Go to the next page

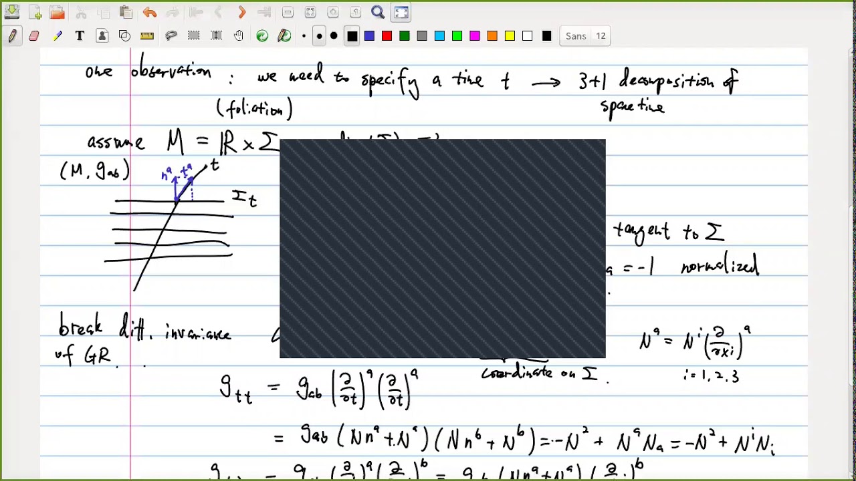[x=241, y=12]
